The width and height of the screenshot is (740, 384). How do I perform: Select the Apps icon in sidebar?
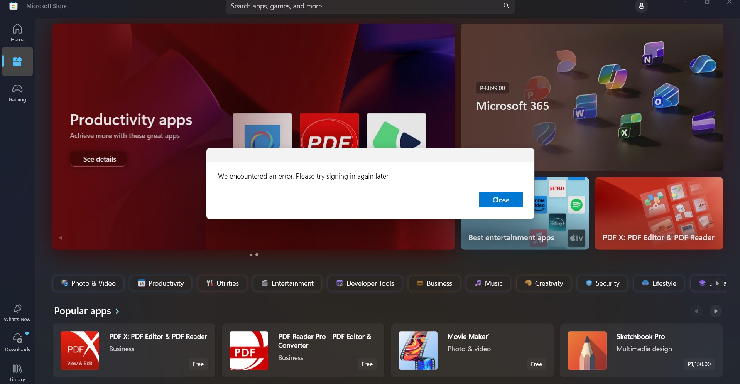click(17, 62)
